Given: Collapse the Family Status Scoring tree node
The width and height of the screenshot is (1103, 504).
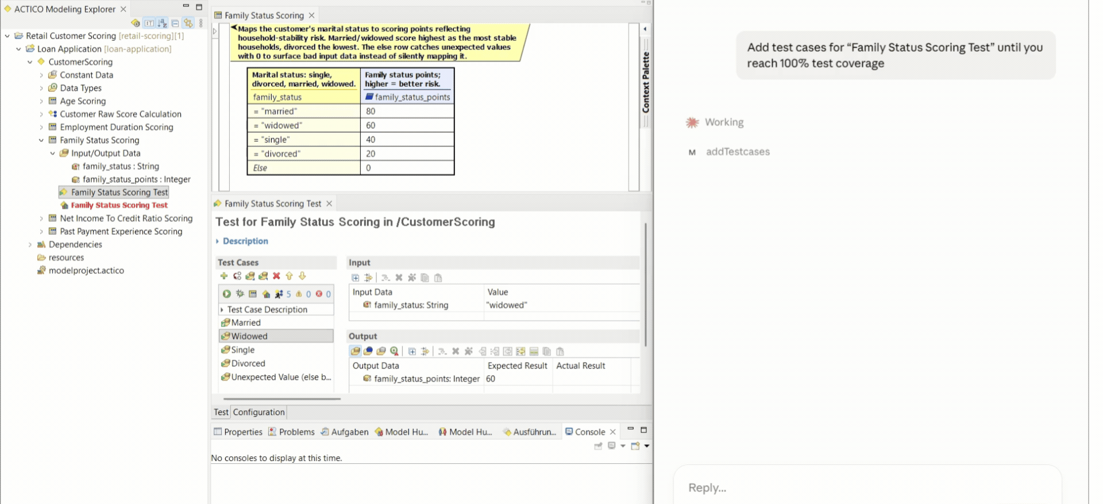Looking at the screenshot, I should pyautogui.click(x=41, y=140).
